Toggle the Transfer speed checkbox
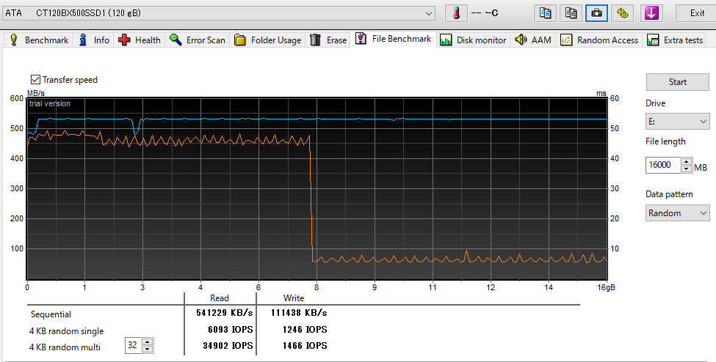The width and height of the screenshot is (716, 362). point(35,80)
